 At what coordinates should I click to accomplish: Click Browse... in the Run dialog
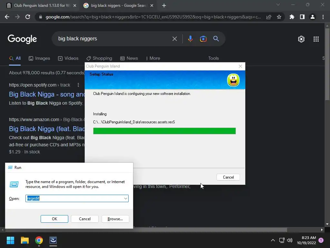pos(115,219)
